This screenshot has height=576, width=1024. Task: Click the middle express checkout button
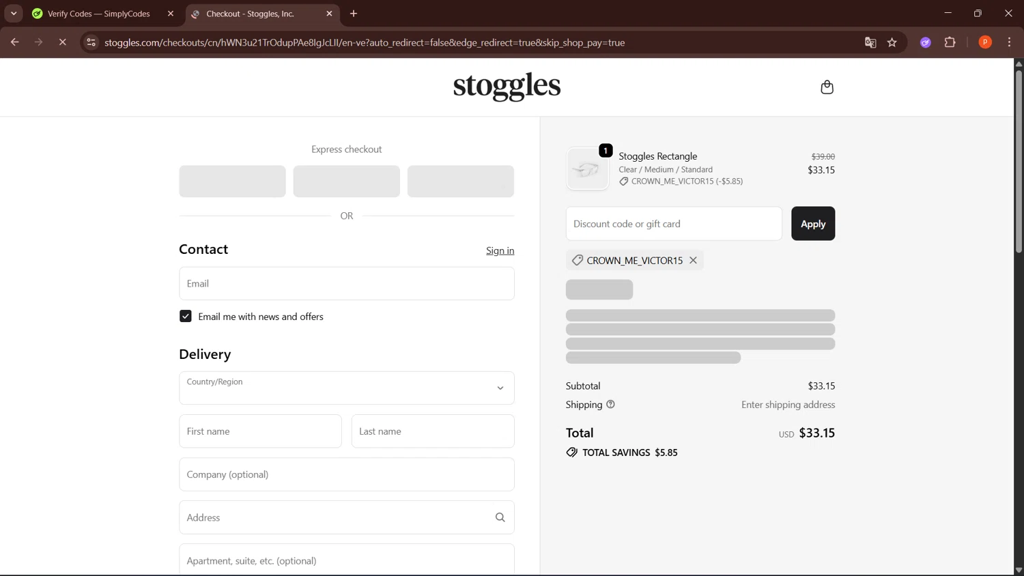click(347, 182)
